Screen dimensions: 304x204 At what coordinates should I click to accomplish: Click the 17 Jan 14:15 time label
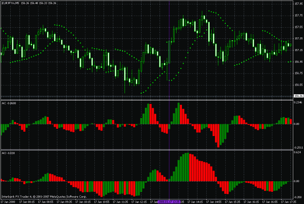click(195, 202)
